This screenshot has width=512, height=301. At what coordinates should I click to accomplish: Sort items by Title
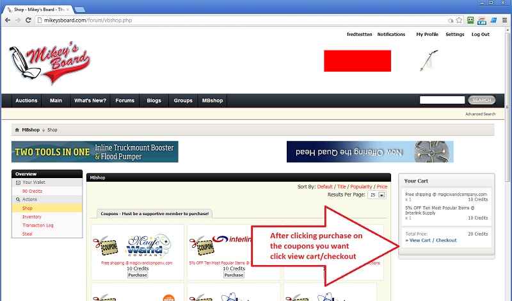341,186
